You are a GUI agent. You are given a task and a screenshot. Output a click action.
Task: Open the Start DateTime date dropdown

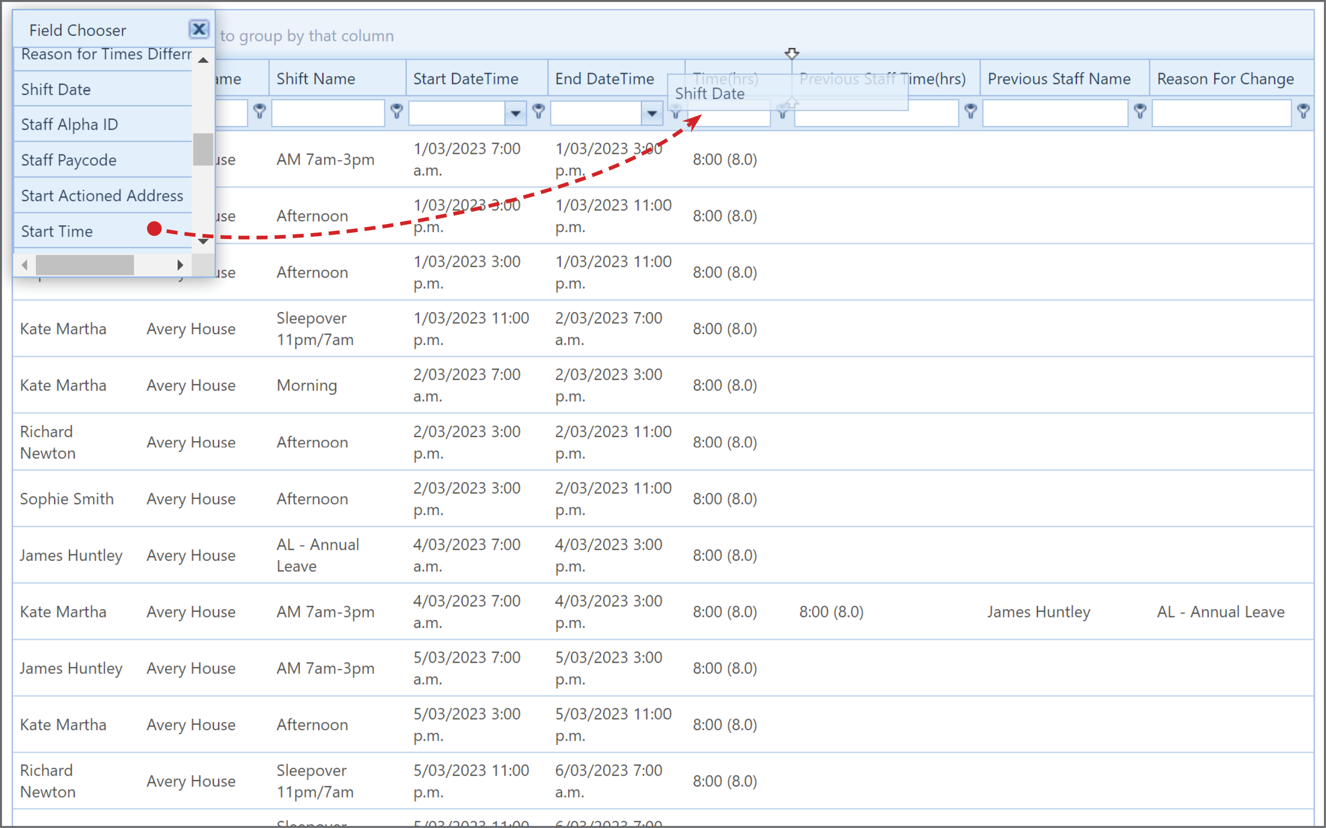(x=515, y=113)
